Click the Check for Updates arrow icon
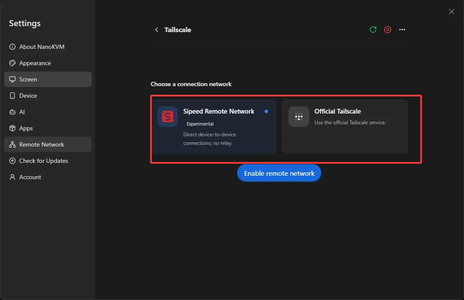The width and height of the screenshot is (464, 300). [12, 161]
